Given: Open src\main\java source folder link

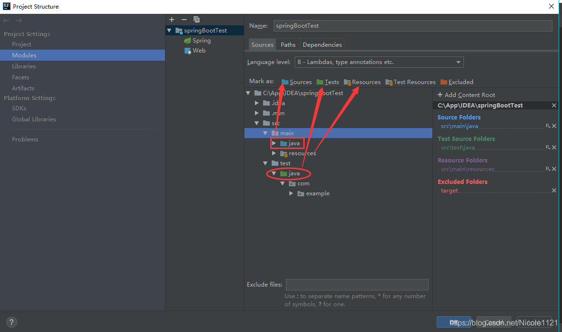Looking at the screenshot, I should 460,126.
